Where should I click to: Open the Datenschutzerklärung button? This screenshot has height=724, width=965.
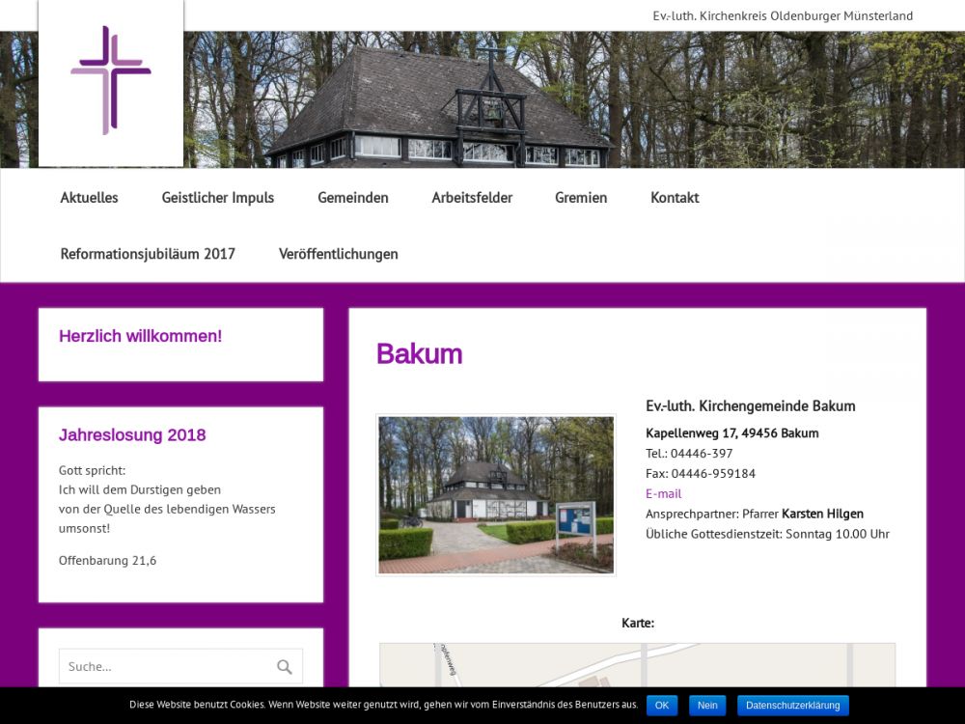(792, 706)
